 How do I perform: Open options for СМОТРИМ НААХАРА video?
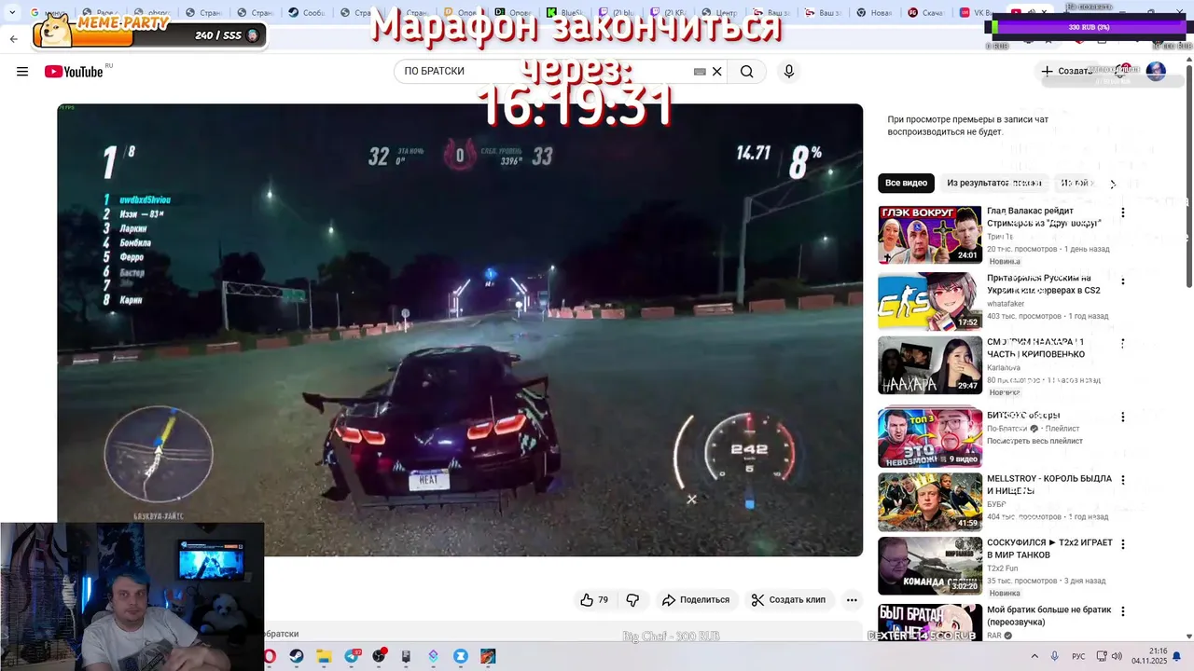pos(1123,343)
